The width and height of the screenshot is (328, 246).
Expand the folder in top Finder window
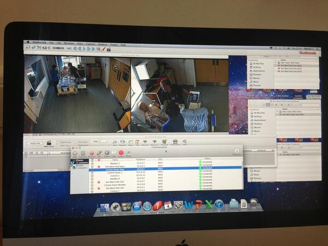[x=276, y=62]
